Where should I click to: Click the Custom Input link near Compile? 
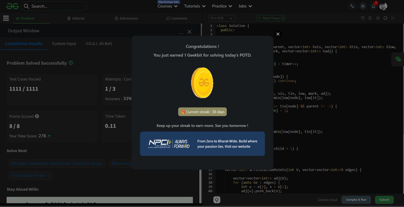pos(328,200)
